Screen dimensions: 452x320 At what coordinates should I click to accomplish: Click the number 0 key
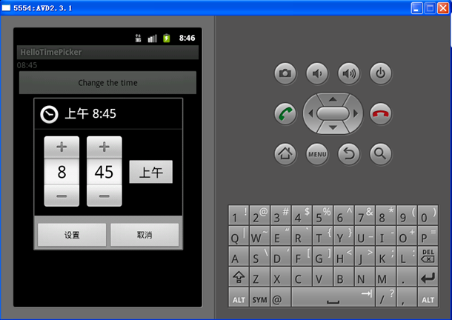coord(428,215)
